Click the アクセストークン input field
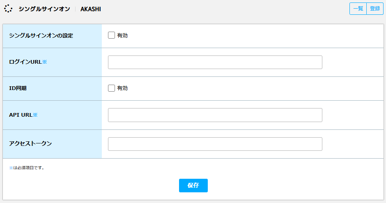 (x=215, y=144)
